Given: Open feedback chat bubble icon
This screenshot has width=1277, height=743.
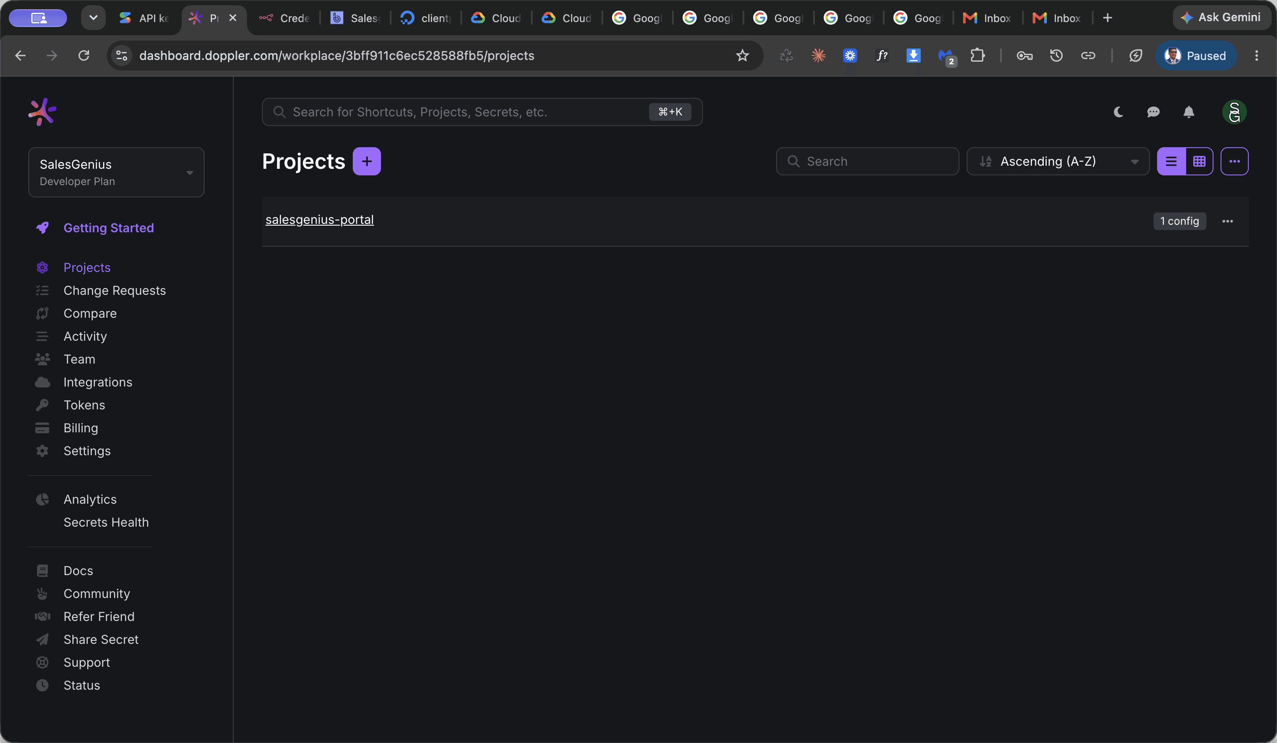Looking at the screenshot, I should click(x=1154, y=112).
